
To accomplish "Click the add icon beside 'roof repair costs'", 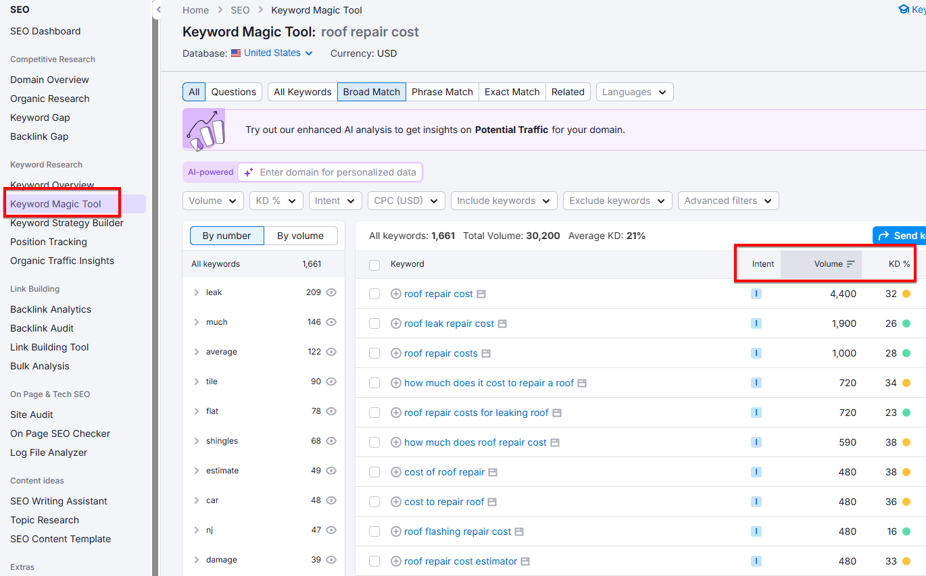I will [396, 353].
